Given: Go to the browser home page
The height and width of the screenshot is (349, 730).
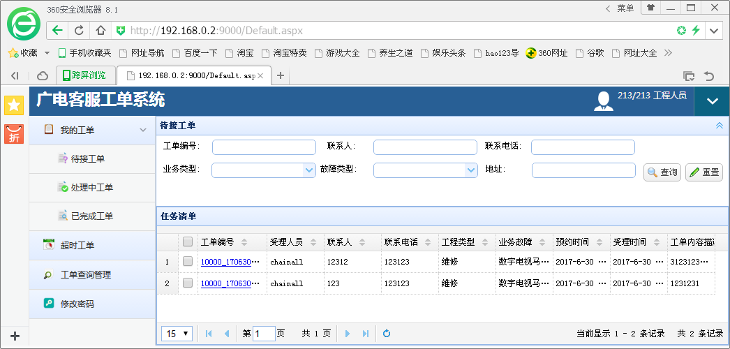Looking at the screenshot, I should [100, 31].
